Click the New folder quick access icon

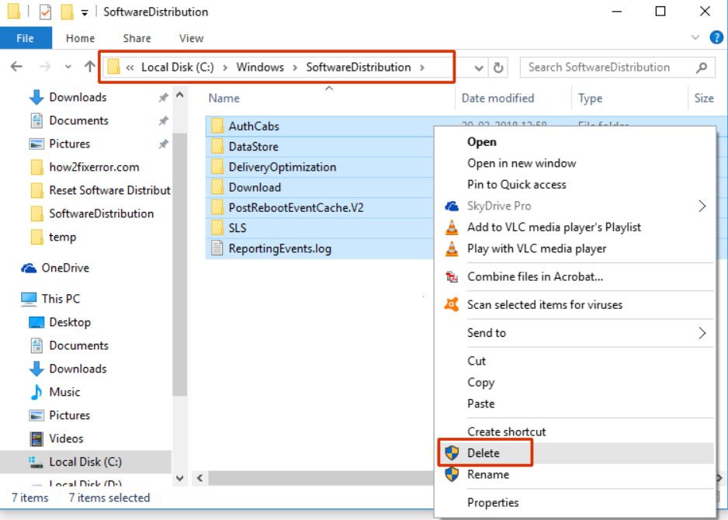[x=68, y=12]
